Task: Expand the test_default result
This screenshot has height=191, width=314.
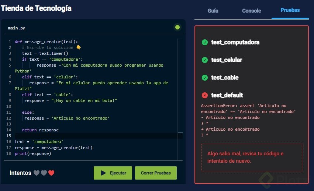Action: (x=227, y=95)
